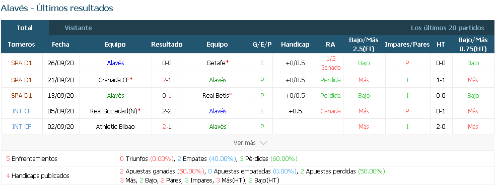This screenshot has height=187, width=497.
Task: Select the Total tab
Action: (x=25, y=28)
